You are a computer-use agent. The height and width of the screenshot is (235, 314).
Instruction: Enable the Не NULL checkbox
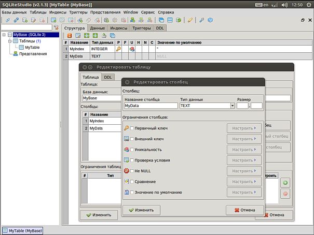pyautogui.click(x=132, y=171)
